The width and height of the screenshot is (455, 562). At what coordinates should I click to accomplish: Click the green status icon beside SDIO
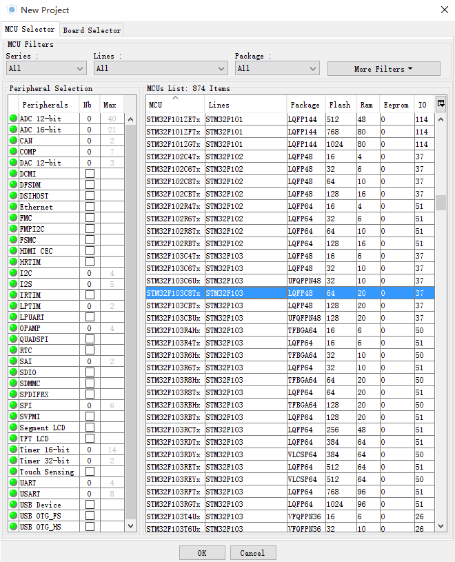pyautogui.click(x=13, y=372)
